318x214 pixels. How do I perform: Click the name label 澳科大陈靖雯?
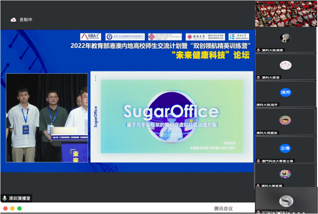(272, 50)
